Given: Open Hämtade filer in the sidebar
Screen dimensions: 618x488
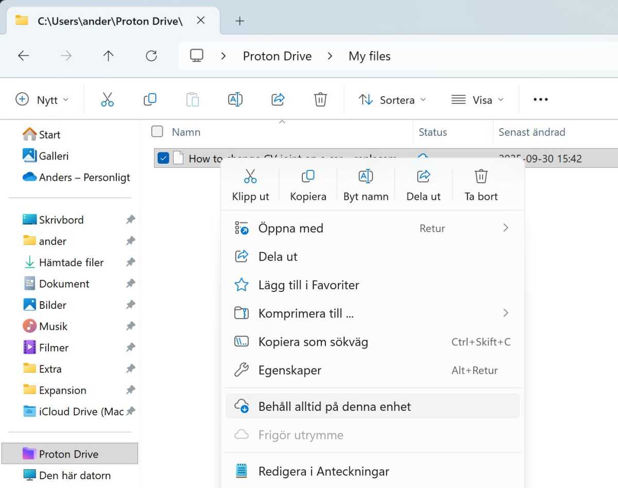Looking at the screenshot, I should point(71,263).
